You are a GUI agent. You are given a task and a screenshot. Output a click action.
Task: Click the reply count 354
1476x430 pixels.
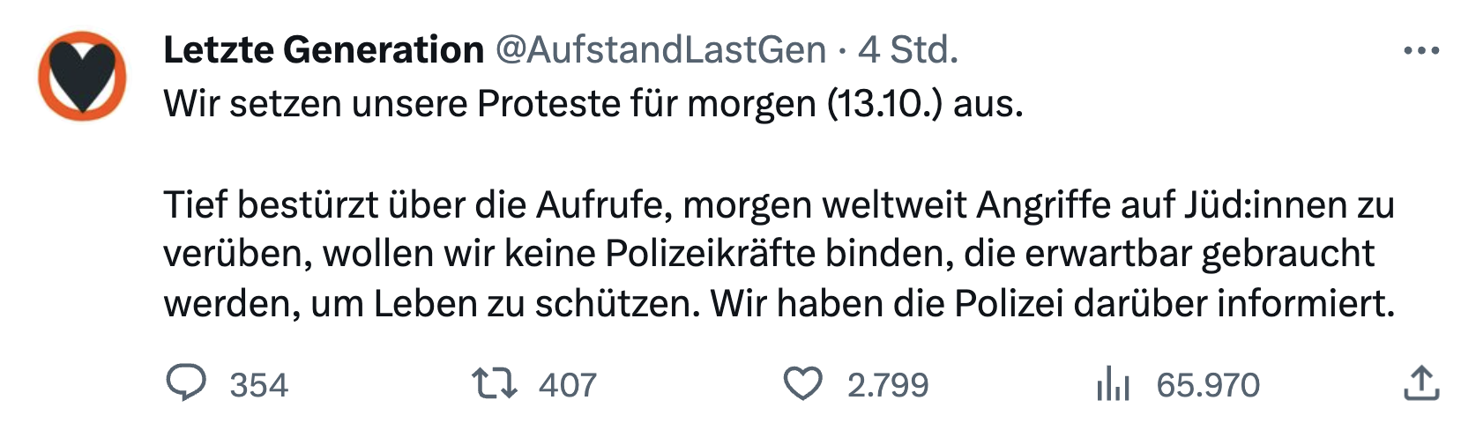click(258, 385)
